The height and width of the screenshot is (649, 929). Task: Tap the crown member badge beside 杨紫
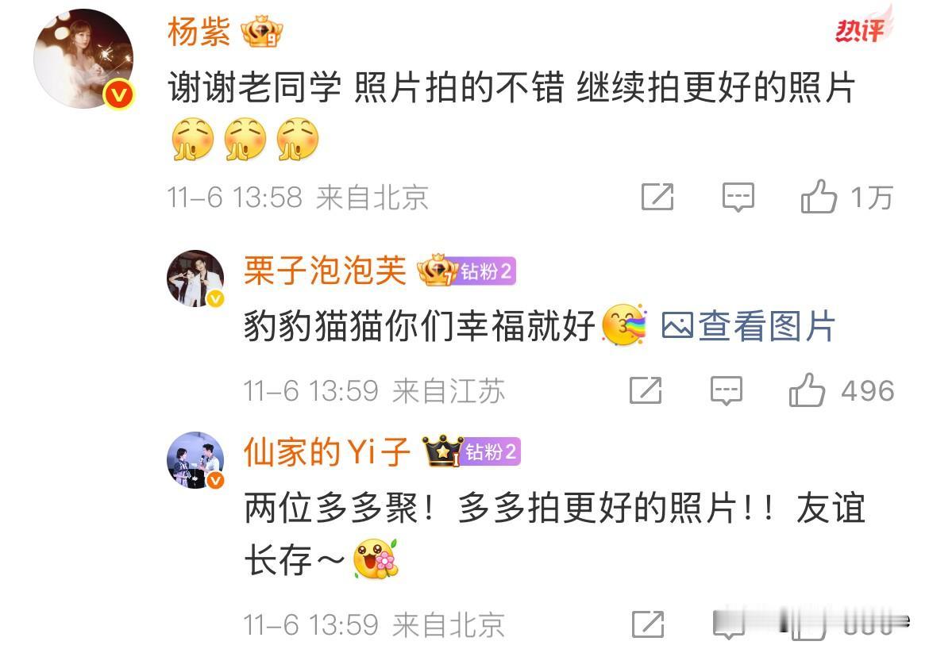[x=261, y=32]
